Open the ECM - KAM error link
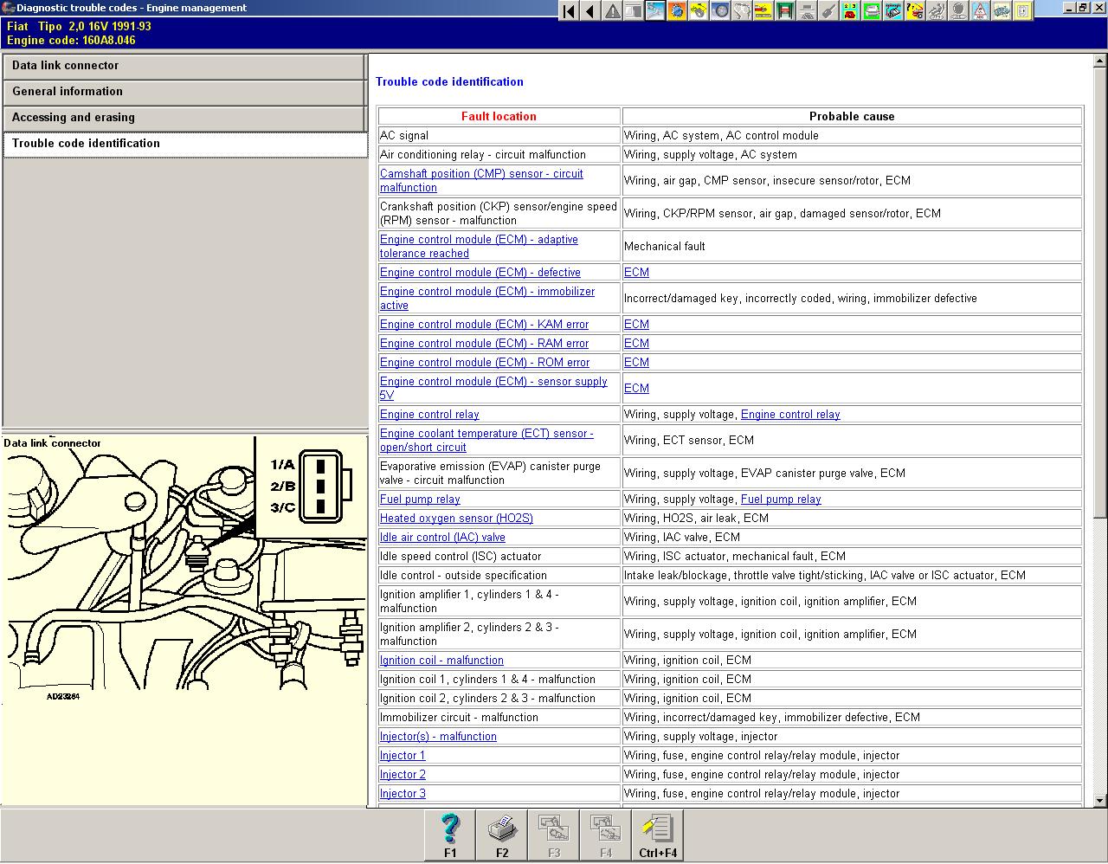The width and height of the screenshot is (1108, 864). pos(484,324)
